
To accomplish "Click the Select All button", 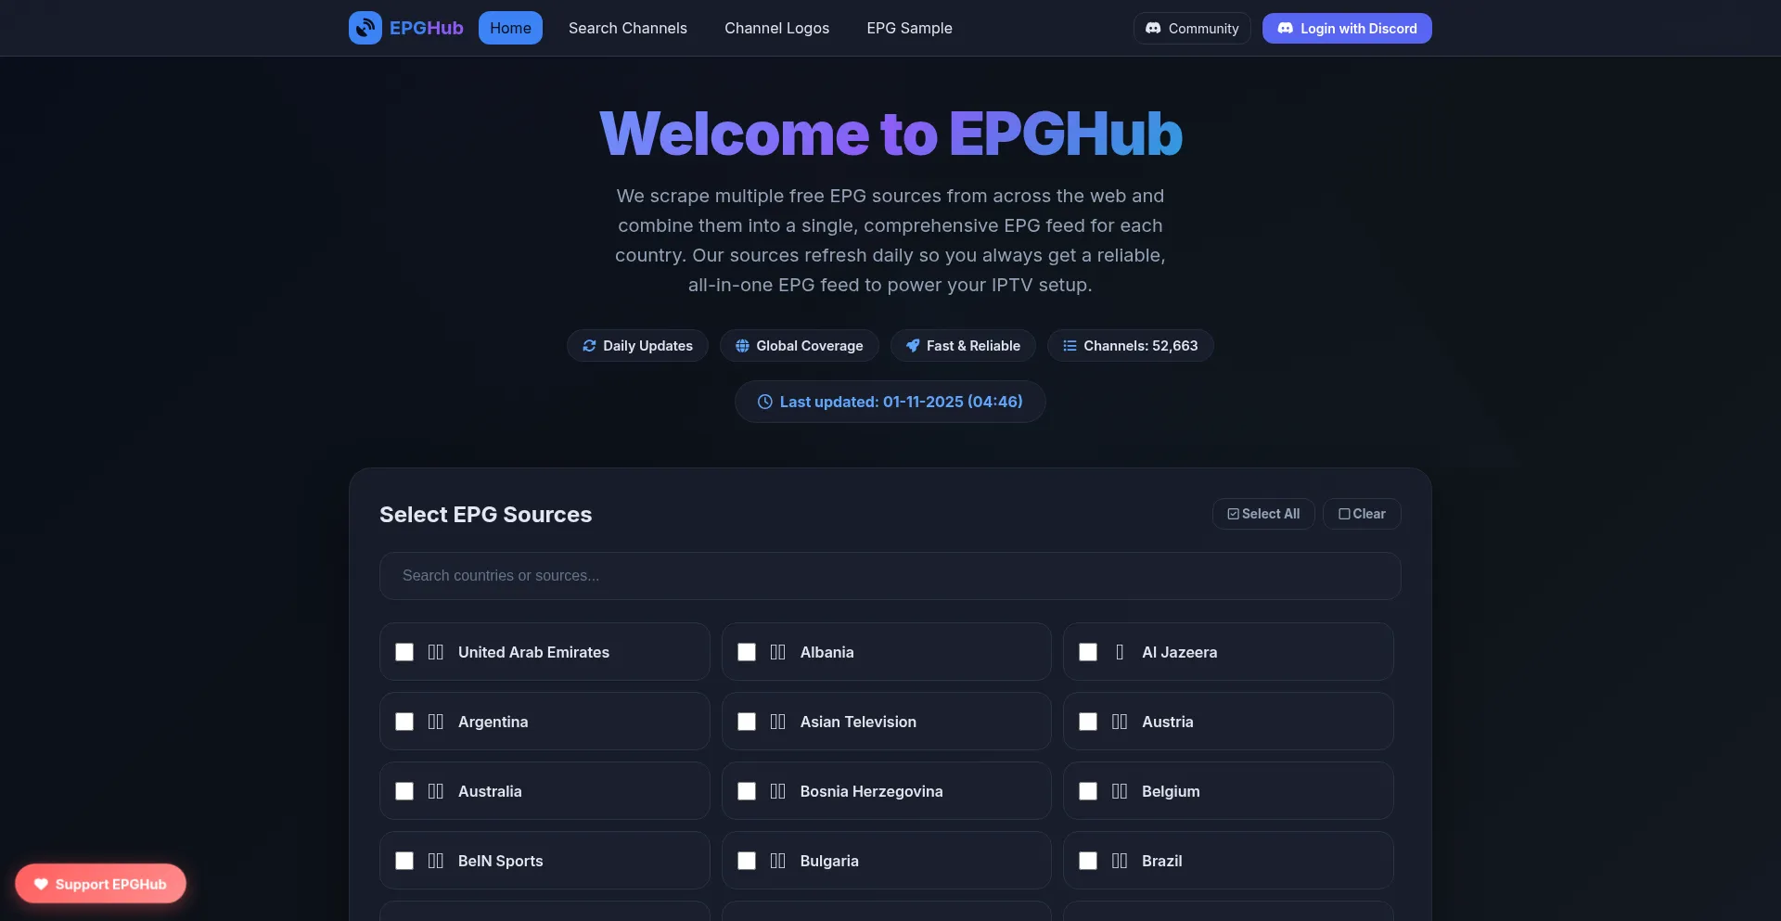I will pos(1262,514).
